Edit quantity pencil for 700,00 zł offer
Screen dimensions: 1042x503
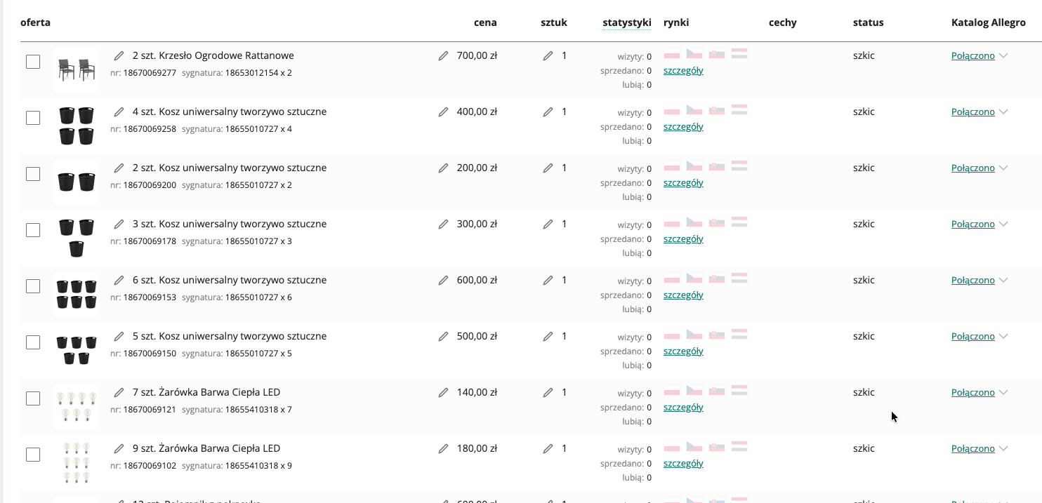pyautogui.click(x=548, y=55)
